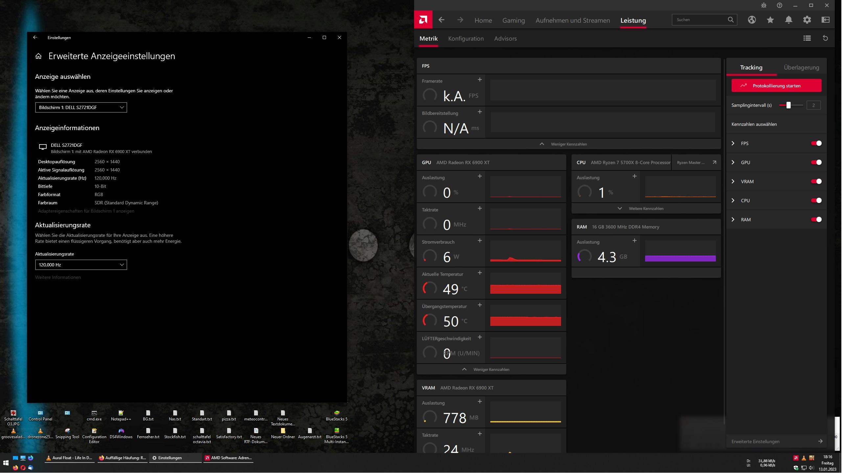Add Framerate metric with its plus icon

(x=480, y=79)
